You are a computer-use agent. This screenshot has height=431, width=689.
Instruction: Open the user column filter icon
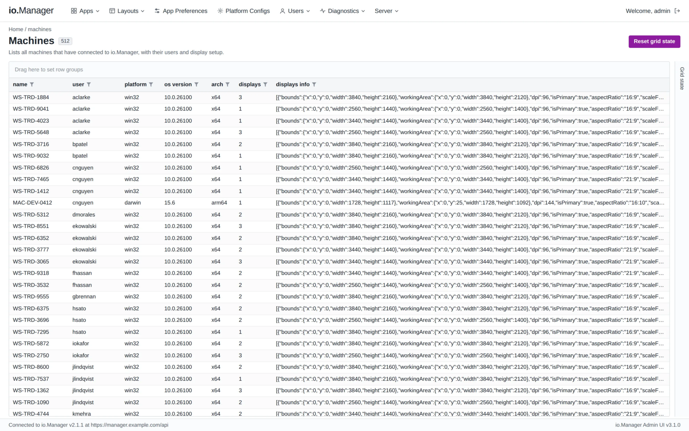pos(89,84)
